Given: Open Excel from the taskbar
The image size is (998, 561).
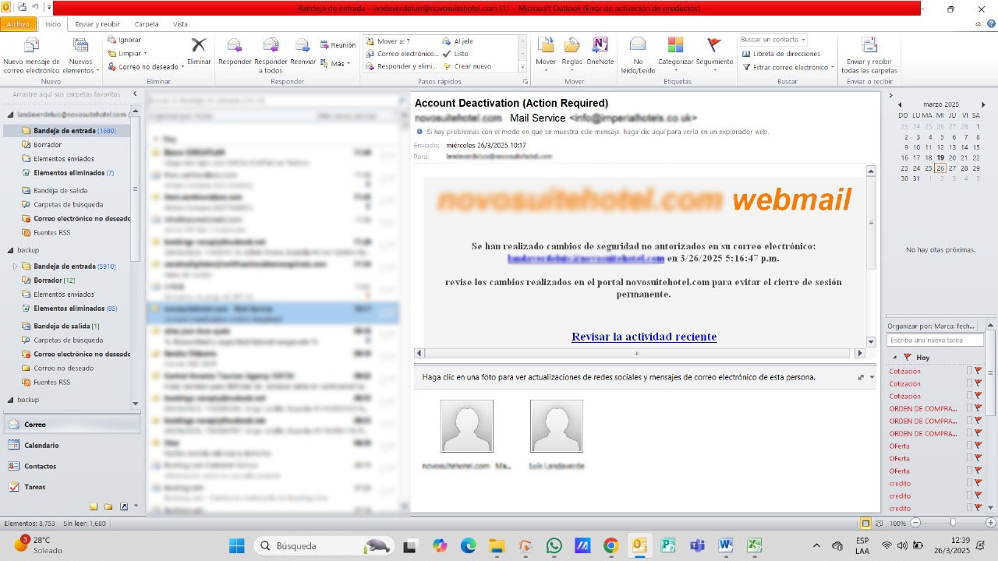Looking at the screenshot, I should (754, 545).
